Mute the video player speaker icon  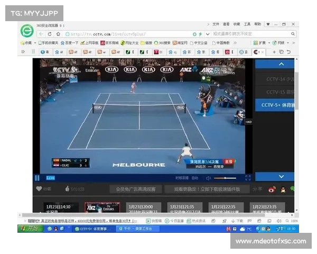[x=208, y=178]
